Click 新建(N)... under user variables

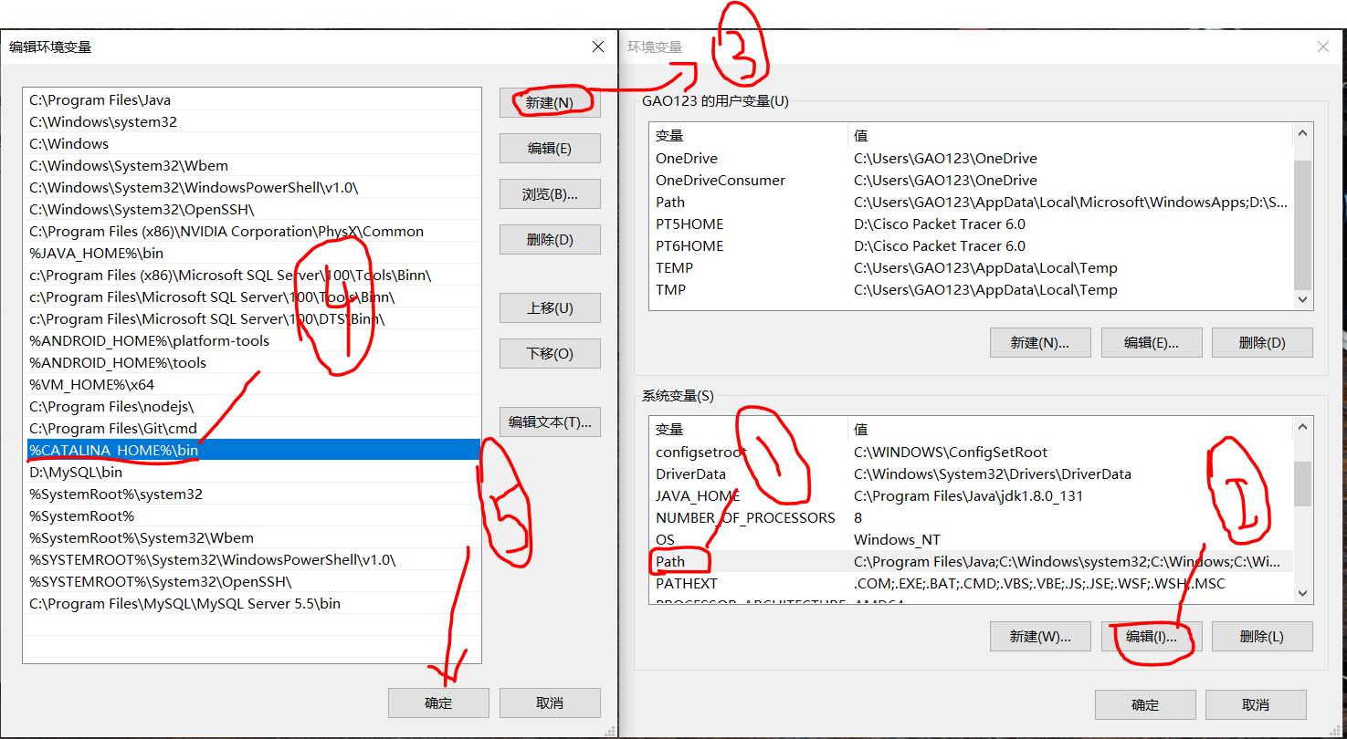point(1039,342)
